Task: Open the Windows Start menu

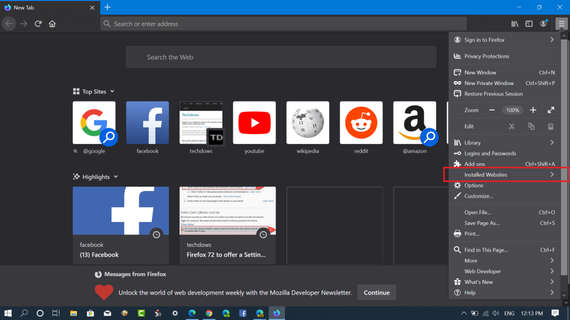Action: pos(8,313)
